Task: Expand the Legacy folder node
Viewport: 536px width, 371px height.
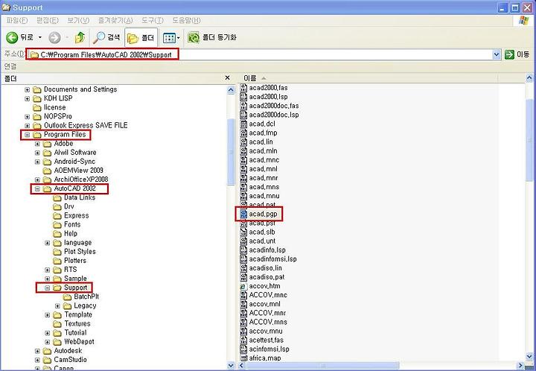Action: tap(57, 305)
